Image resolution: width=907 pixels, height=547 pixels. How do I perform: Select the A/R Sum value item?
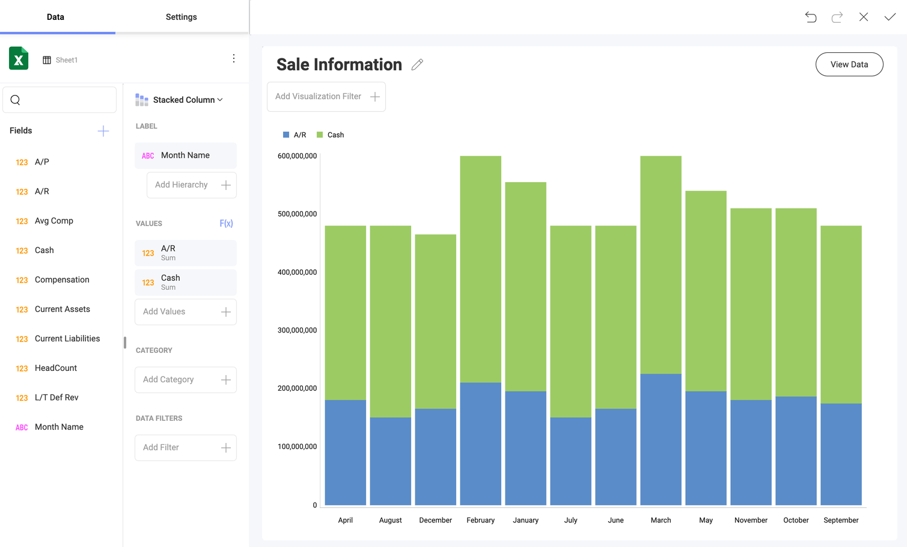pyautogui.click(x=186, y=253)
